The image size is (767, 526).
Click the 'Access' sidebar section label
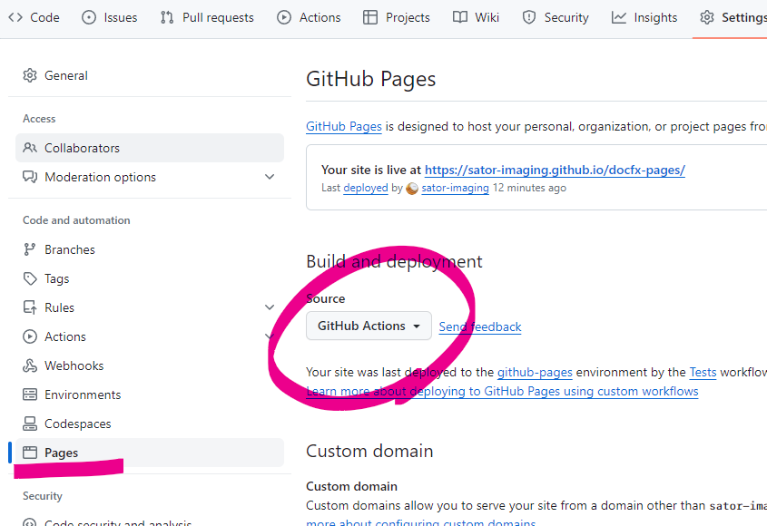pyautogui.click(x=39, y=119)
